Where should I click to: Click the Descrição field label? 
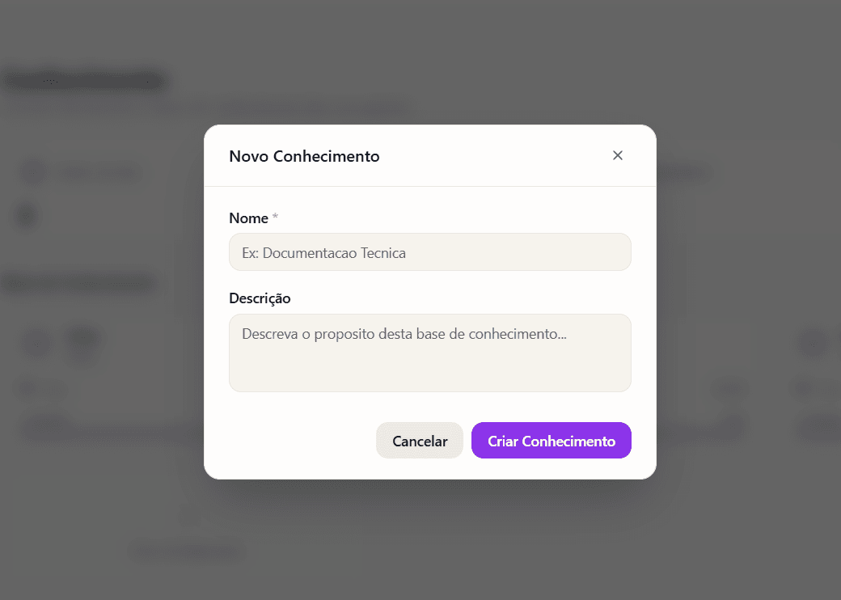tap(260, 298)
